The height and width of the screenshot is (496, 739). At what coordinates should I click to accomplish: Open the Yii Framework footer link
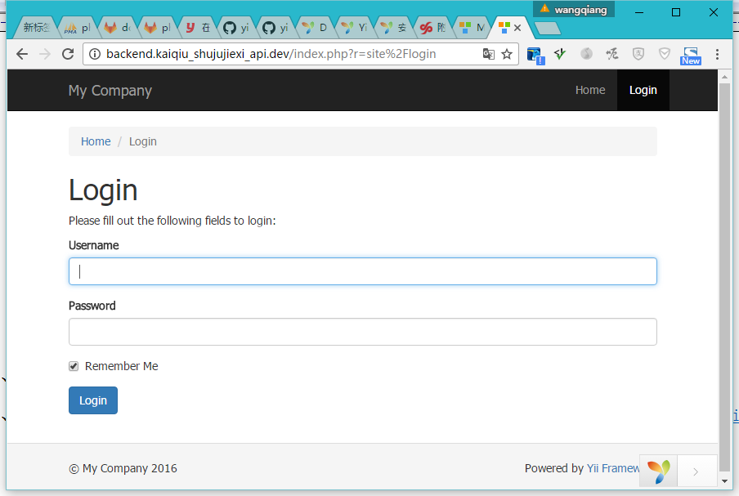(x=612, y=468)
